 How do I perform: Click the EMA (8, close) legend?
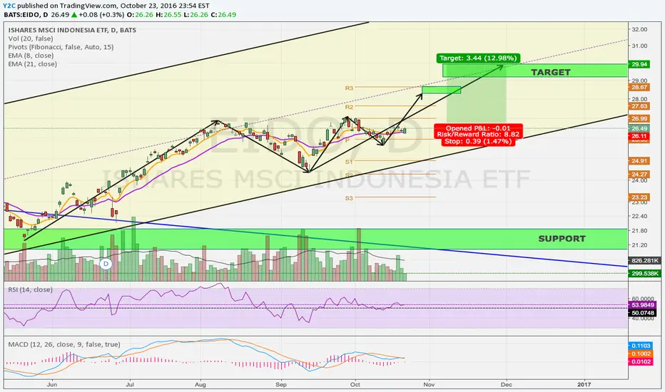(31, 56)
